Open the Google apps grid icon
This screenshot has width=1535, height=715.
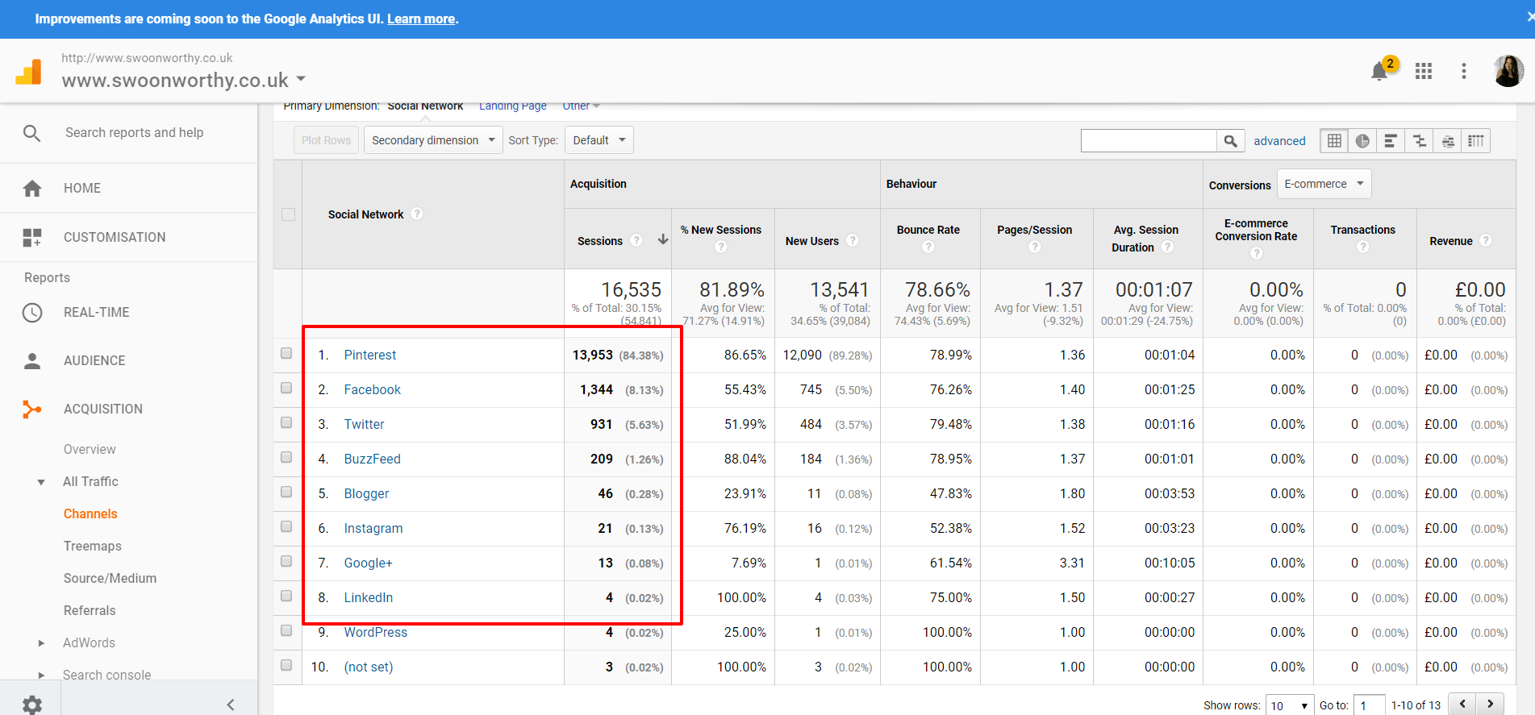point(1424,71)
